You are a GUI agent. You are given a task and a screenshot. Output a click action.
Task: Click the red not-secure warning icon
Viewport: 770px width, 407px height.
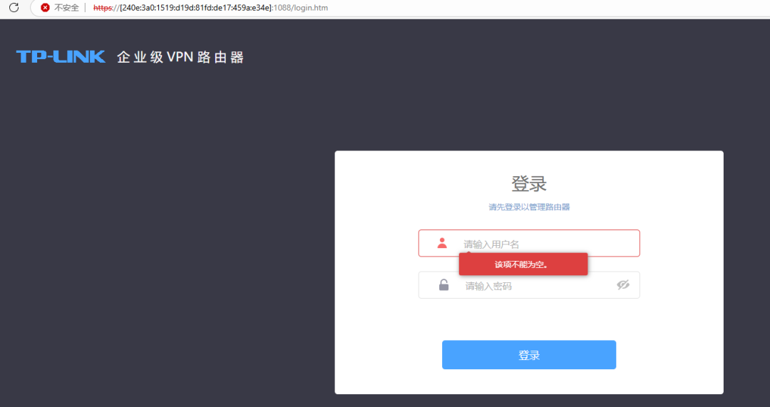(x=45, y=8)
